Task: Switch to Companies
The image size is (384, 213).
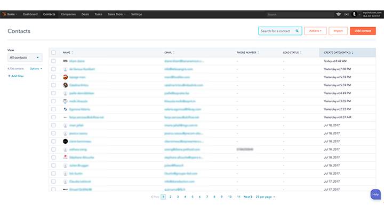Action: pos(68,14)
